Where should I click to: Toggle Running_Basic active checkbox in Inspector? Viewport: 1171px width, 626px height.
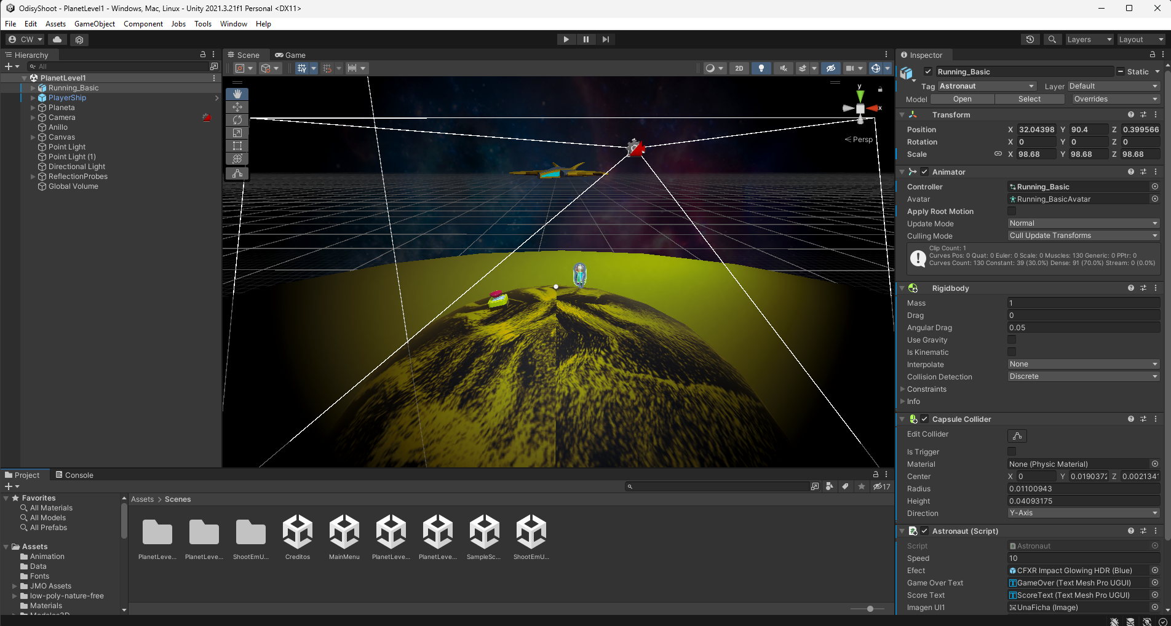(x=928, y=71)
